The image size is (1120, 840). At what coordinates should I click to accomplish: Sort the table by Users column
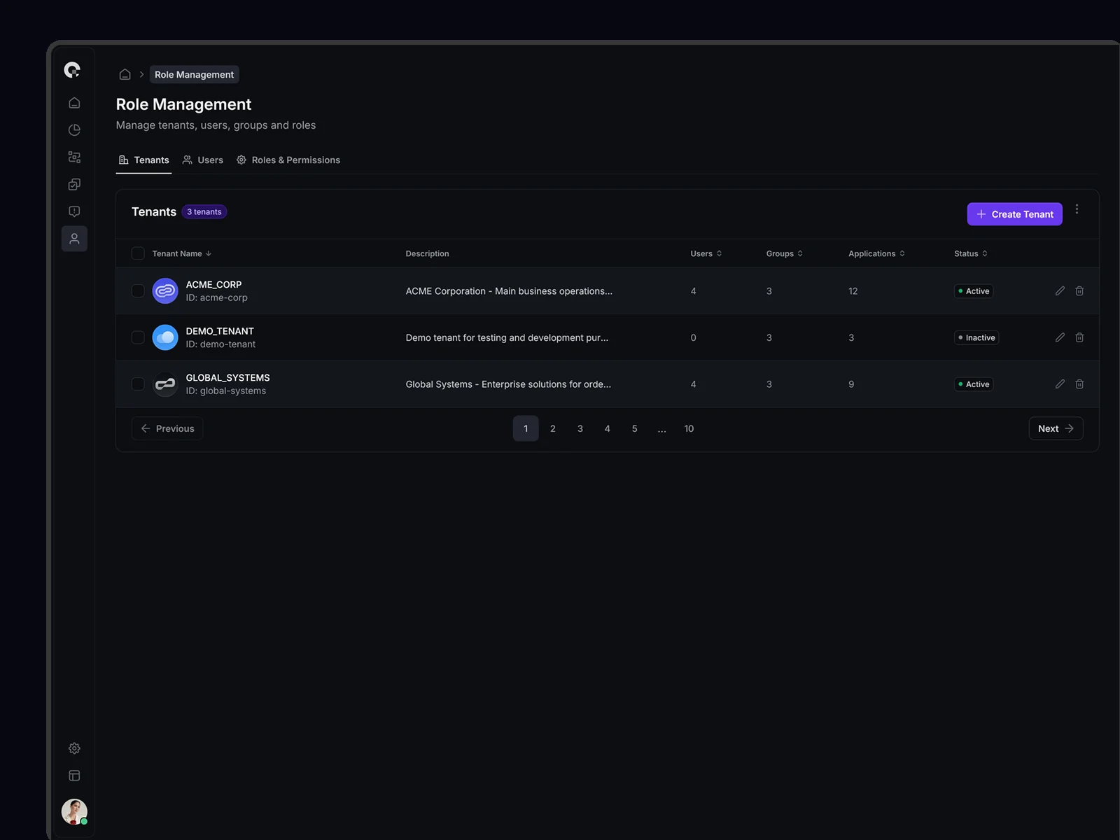click(706, 253)
